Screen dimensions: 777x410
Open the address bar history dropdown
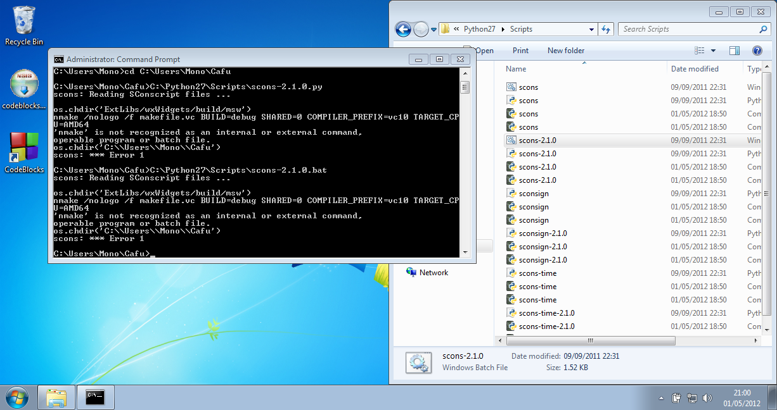point(591,29)
